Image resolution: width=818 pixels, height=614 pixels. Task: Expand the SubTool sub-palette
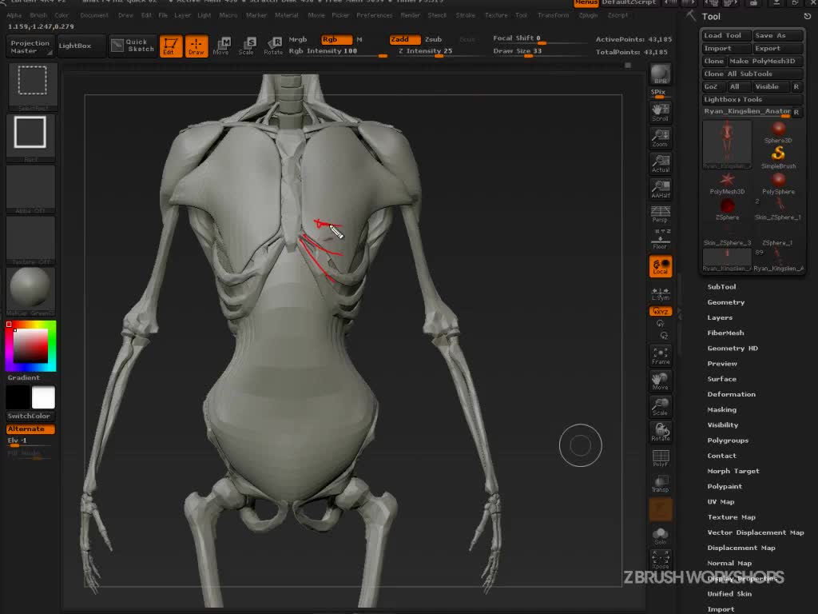(x=721, y=287)
